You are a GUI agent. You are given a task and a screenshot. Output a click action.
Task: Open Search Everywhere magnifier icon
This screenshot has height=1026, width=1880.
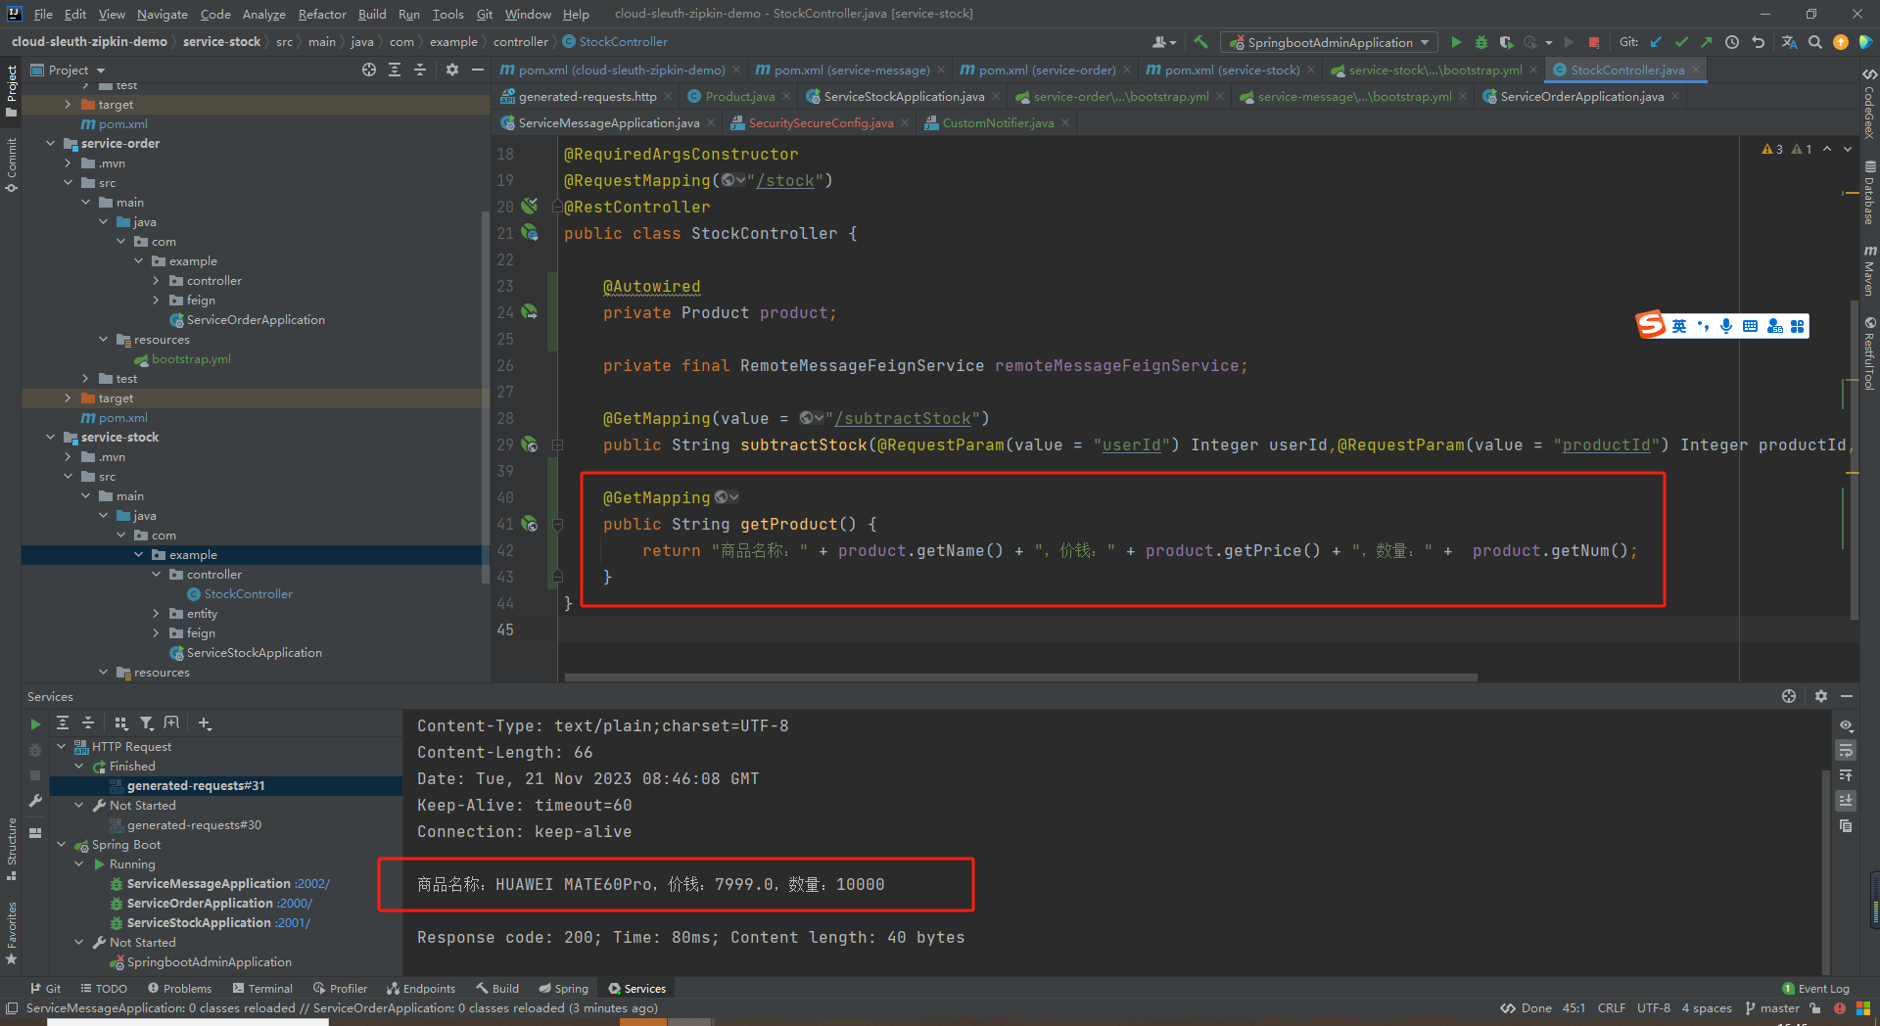(x=1815, y=42)
